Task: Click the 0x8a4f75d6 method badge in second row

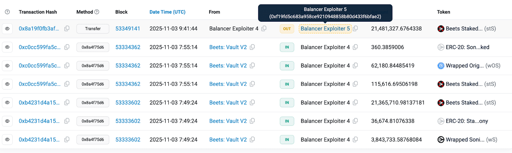Action: (x=93, y=47)
